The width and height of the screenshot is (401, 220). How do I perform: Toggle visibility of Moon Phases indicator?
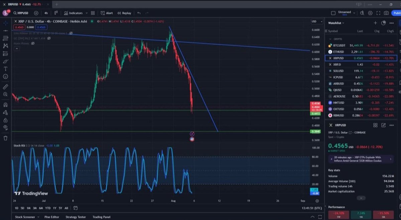[33, 43]
